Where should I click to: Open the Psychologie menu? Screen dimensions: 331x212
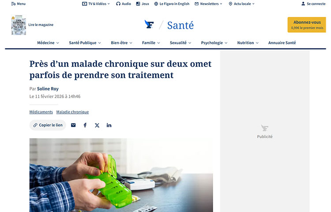coord(214,43)
